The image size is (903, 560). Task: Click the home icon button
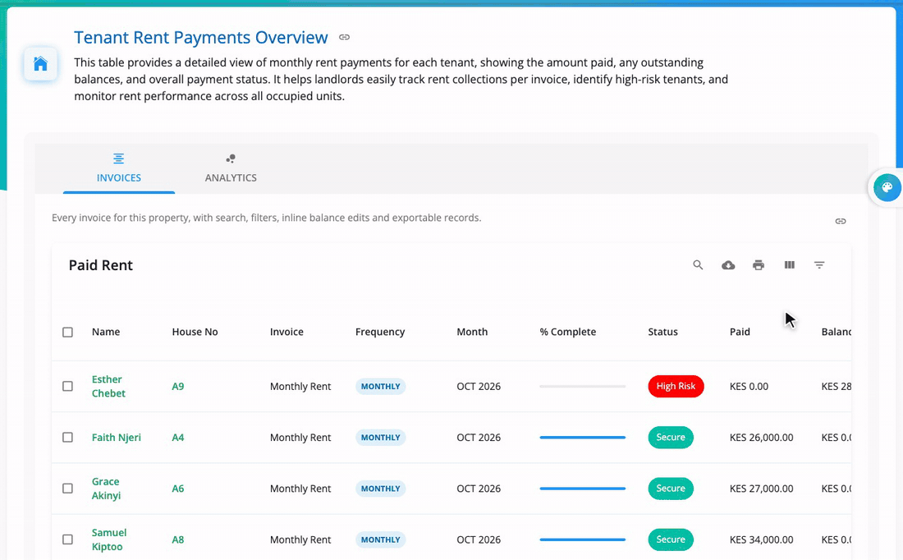point(40,63)
